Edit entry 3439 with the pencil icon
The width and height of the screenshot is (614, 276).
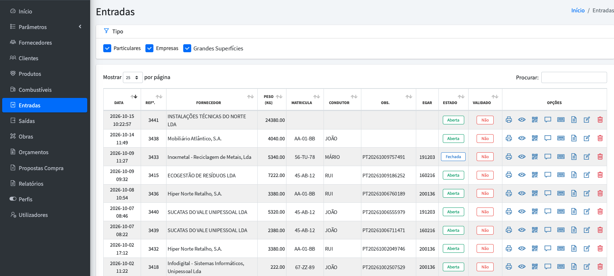[x=587, y=230]
